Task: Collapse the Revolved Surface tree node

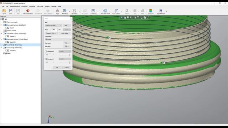Action: click(2, 33)
